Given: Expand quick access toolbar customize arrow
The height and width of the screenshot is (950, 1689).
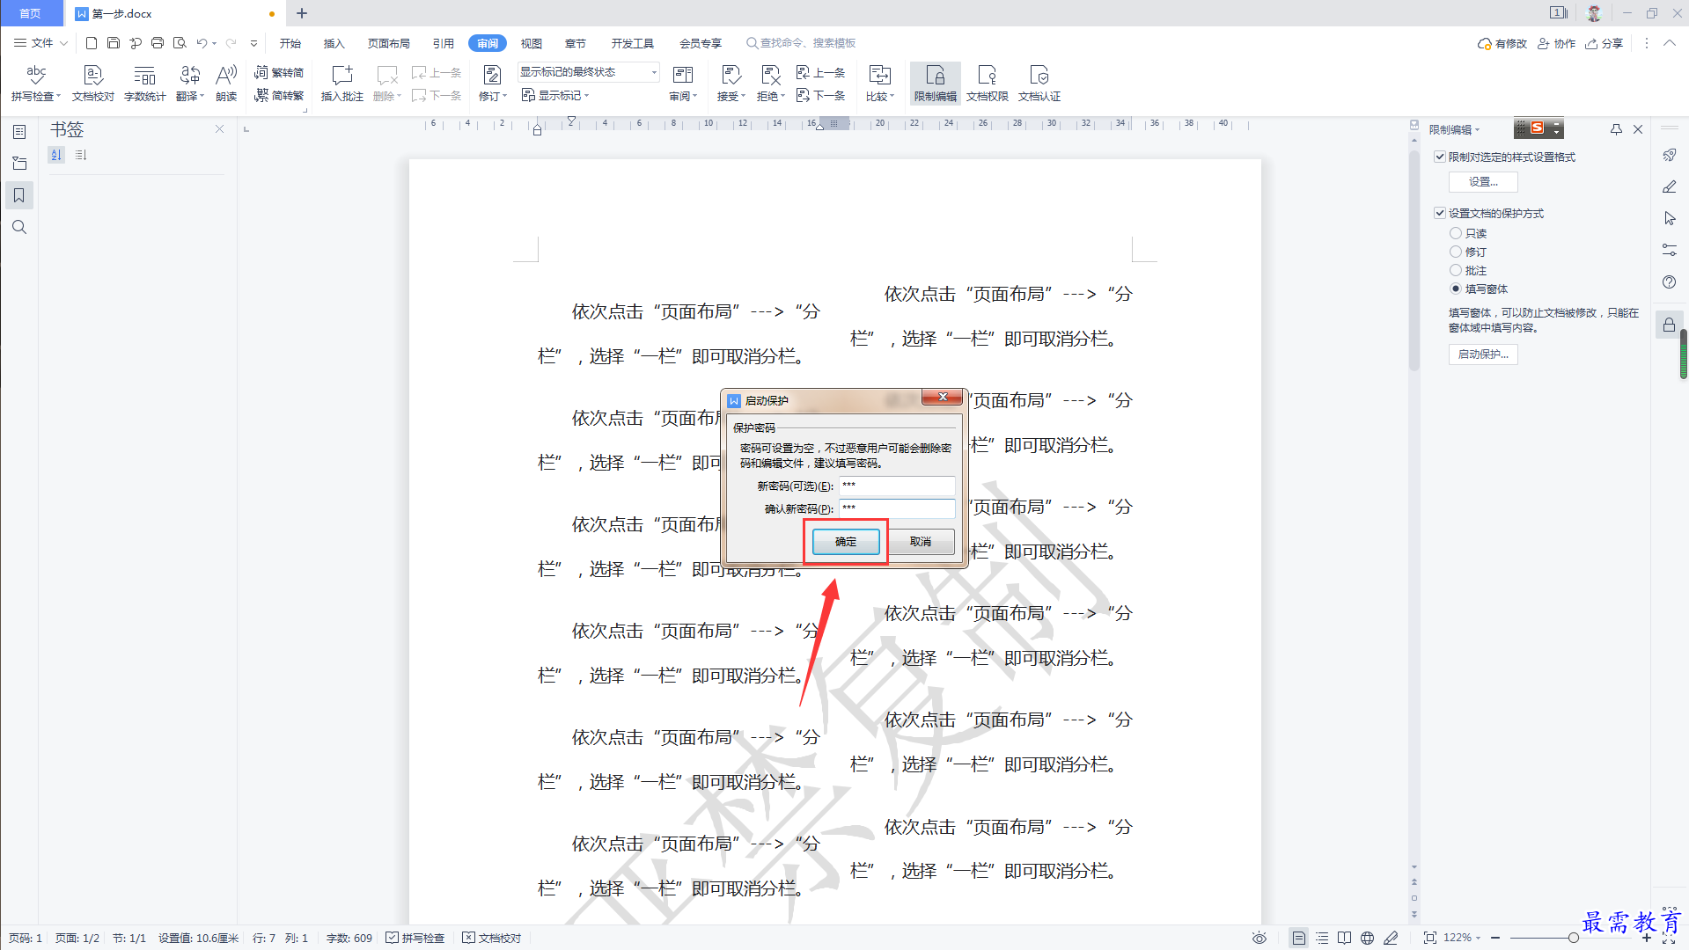Looking at the screenshot, I should coord(254,43).
